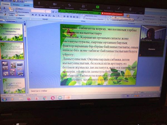Open the Главная ribbon tab
The width and height of the screenshot is (167, 125).
coord(5,5)
